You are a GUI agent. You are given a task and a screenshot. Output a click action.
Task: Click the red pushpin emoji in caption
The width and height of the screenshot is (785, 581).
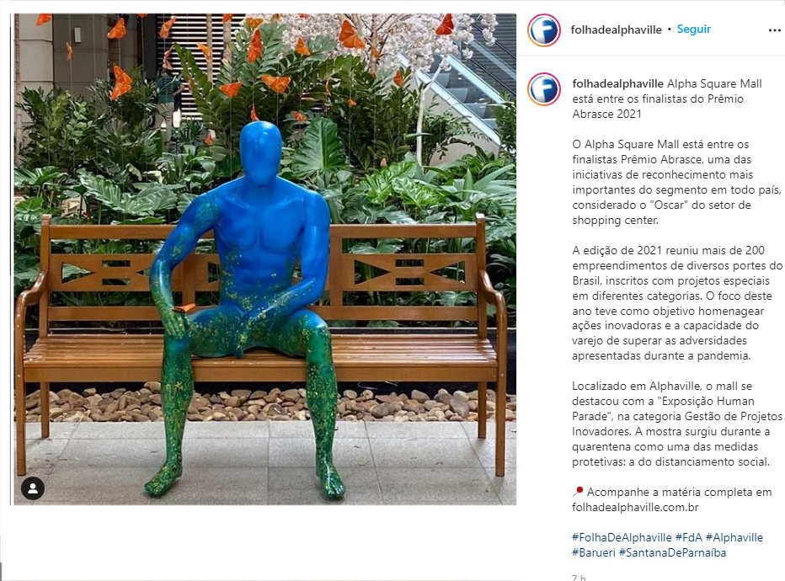(578, 492)
